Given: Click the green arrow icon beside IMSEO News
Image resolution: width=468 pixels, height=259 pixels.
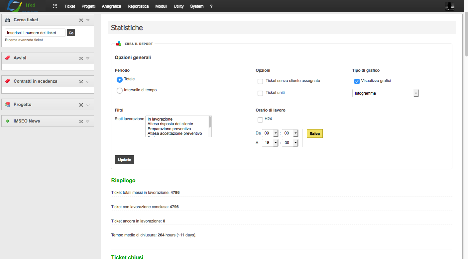Looking at the screenshot, I should pos(7,121).
